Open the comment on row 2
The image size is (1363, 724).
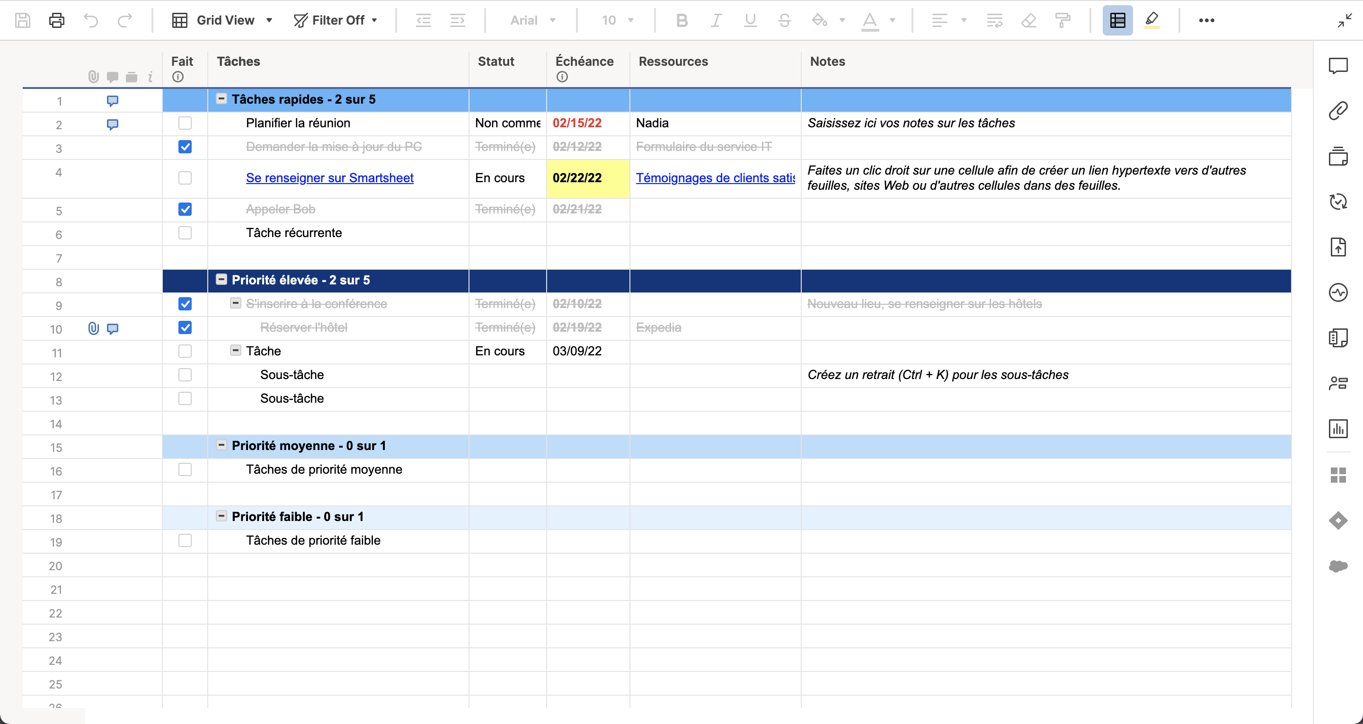(x=112, y=125)
